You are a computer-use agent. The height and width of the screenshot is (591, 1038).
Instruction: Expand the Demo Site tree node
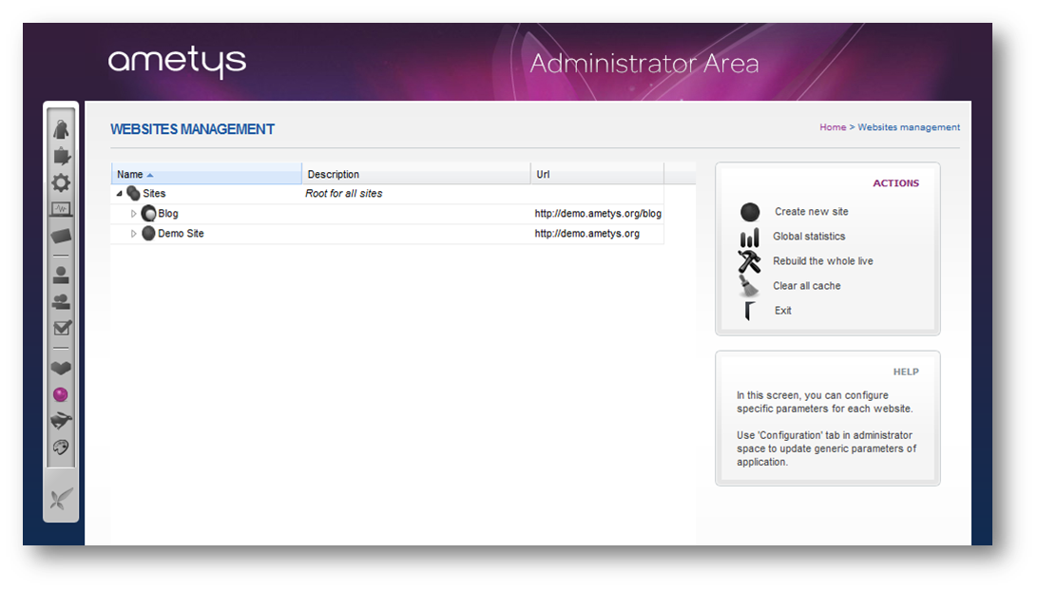click(x=133, y=233)
